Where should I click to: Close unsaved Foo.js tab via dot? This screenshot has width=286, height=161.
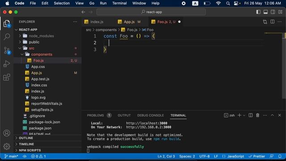tap(179, 22)
